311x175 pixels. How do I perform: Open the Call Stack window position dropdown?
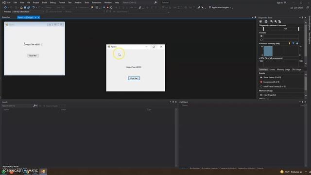point(300,102)
